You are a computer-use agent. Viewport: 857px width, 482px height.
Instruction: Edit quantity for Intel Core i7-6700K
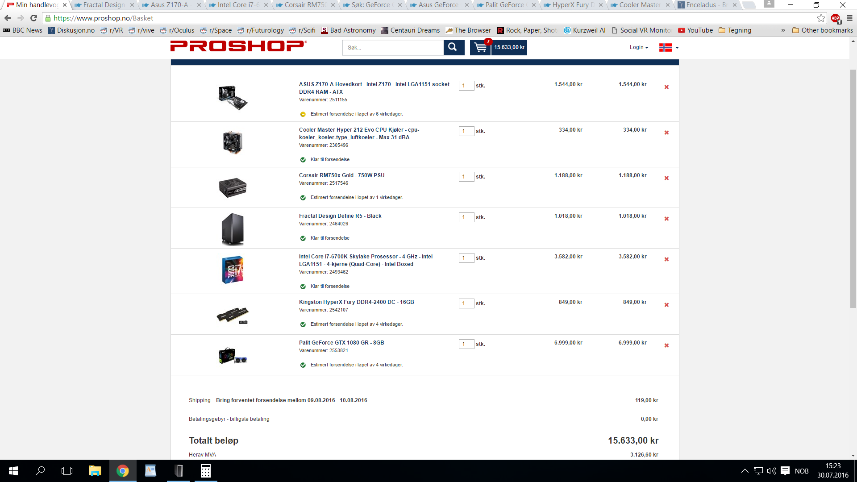click(x=466, y=258)
